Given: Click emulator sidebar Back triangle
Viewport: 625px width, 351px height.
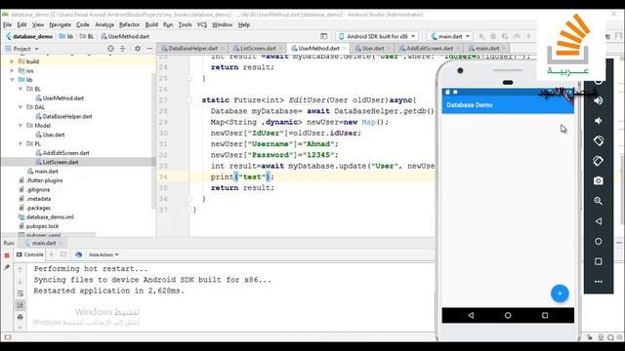Looking at the screenshot, I should (599, 221).
